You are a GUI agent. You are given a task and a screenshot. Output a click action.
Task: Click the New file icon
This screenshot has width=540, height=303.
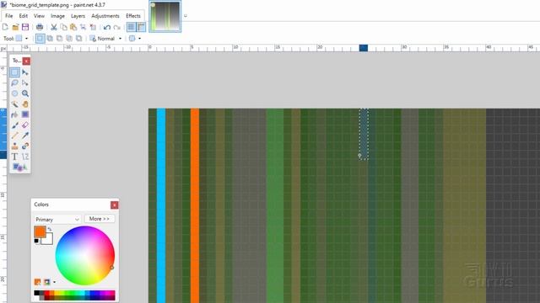coord(5,27)
